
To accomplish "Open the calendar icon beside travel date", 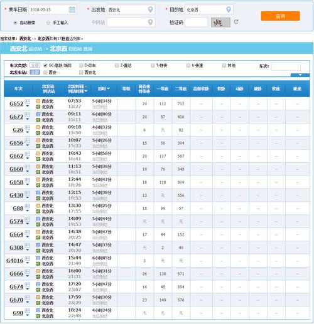I will (72, 9).
